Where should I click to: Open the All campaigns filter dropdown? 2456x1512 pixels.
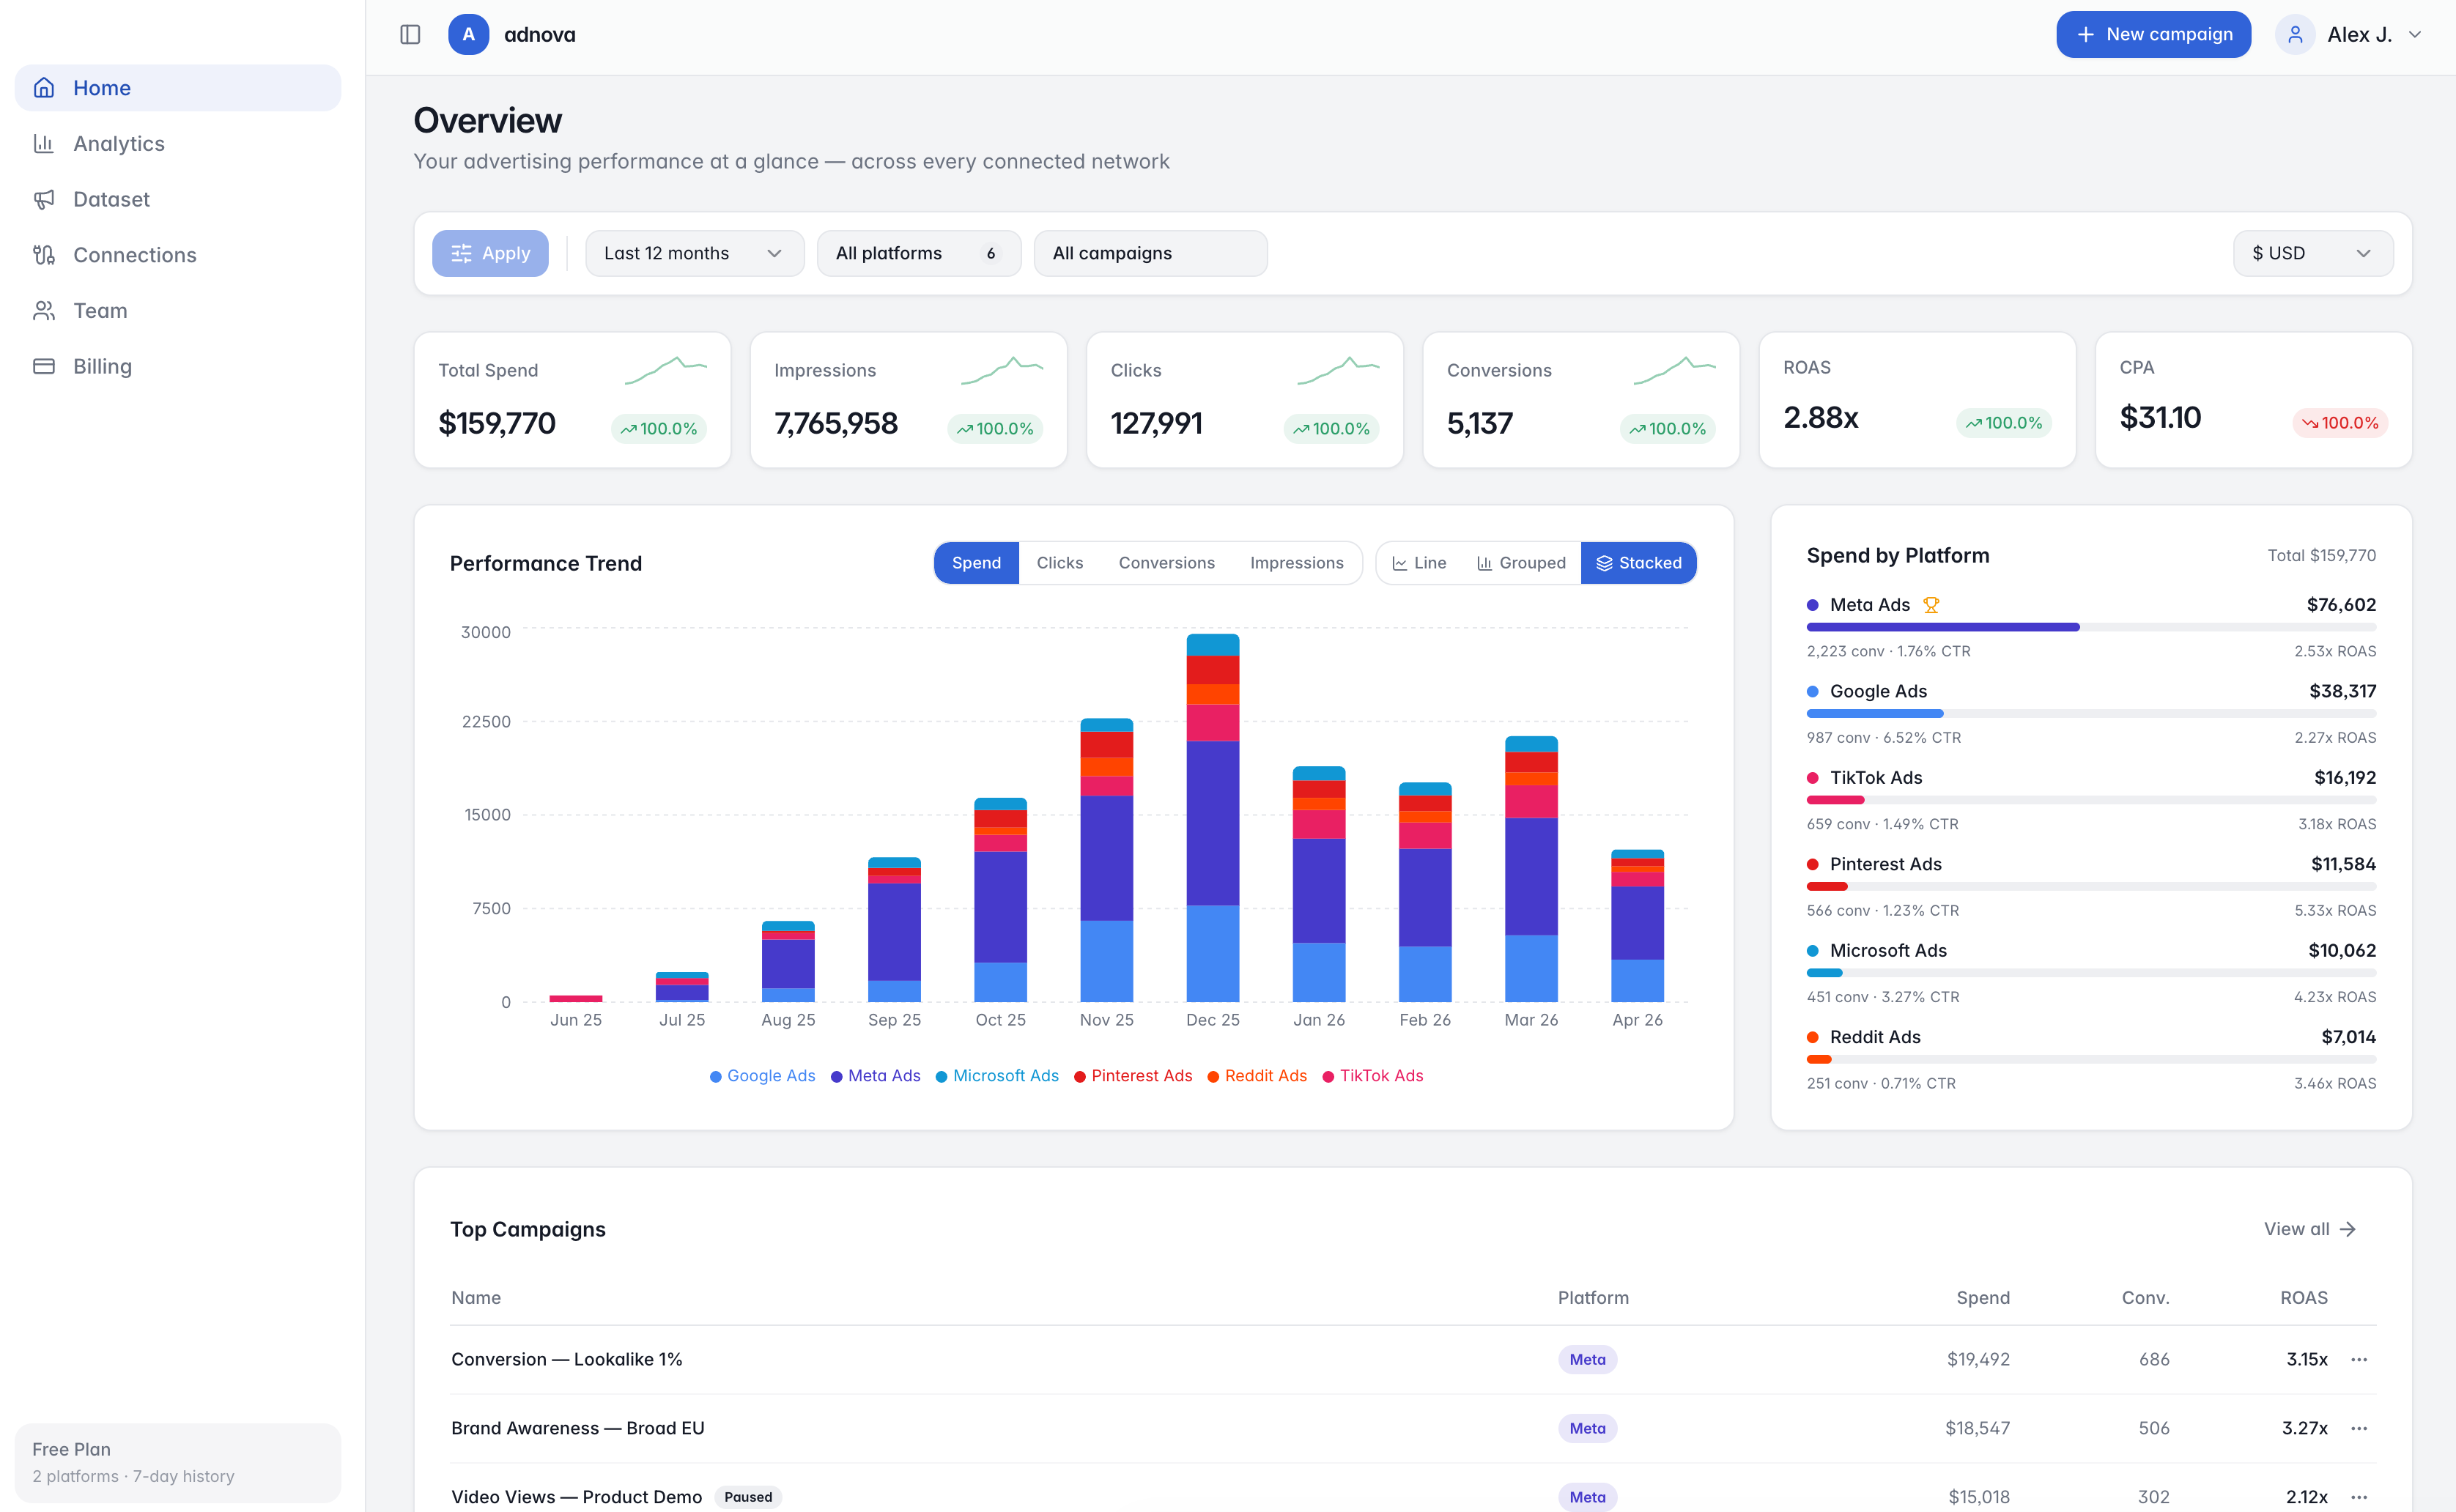pos(1150,254)
